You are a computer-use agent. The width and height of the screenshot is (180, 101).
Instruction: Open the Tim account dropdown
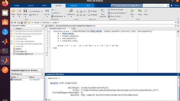pos(177,5)
